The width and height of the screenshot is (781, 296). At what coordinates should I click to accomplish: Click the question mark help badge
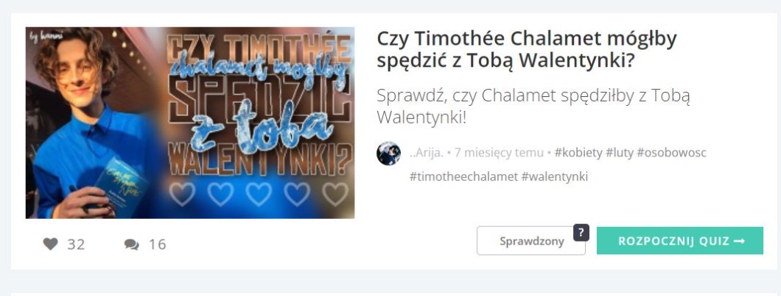581,232
